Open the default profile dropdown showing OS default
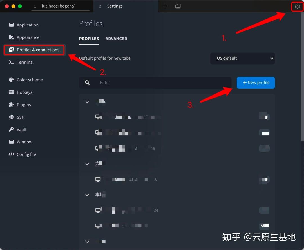The image size is (304, 250). tap(242, 58)
